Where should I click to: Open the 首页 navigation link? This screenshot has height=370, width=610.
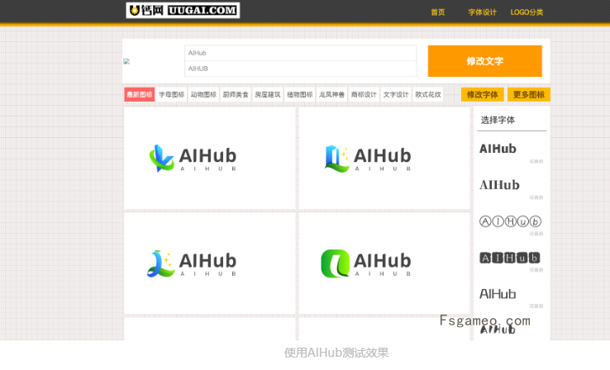(x=437, y=12)
